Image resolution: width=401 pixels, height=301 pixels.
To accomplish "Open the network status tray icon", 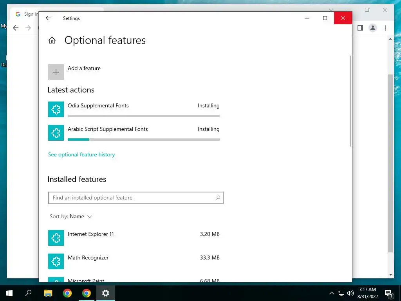I will [x=341, y=293].
